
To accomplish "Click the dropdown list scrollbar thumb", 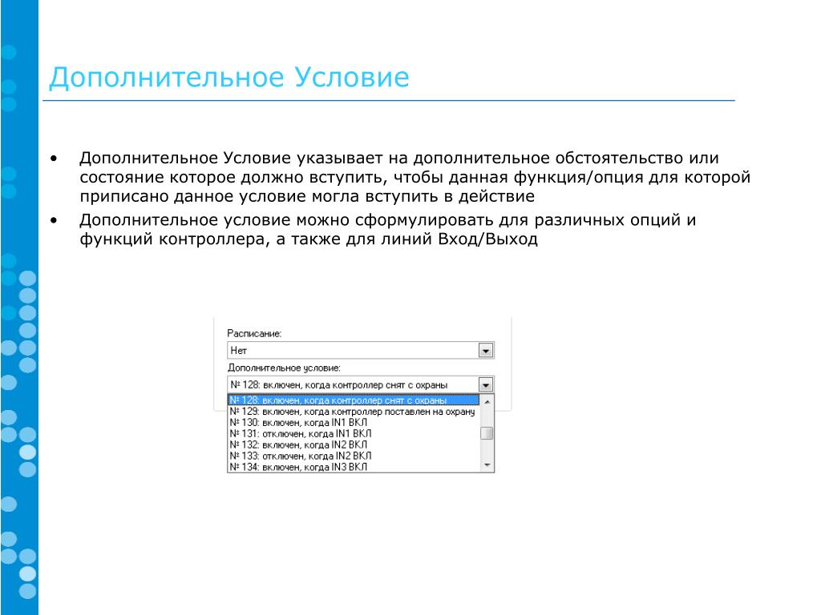I will coord(487,433).
